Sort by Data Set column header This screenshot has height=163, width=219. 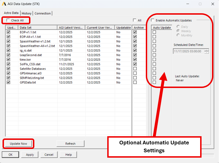click(x=38, y=28)
